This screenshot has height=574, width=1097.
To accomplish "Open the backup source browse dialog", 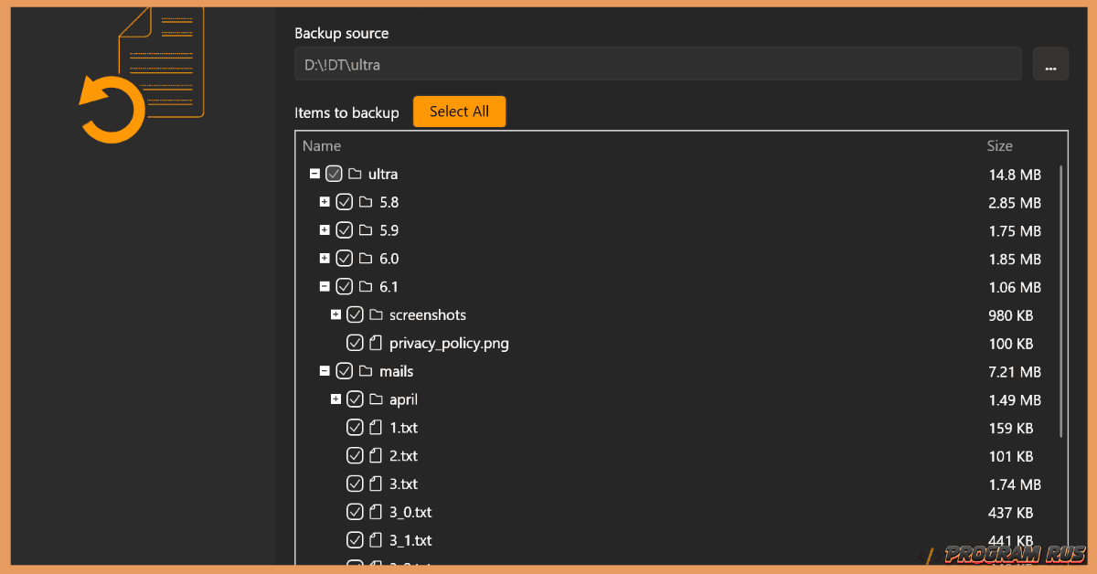I will pos(1050,63).
